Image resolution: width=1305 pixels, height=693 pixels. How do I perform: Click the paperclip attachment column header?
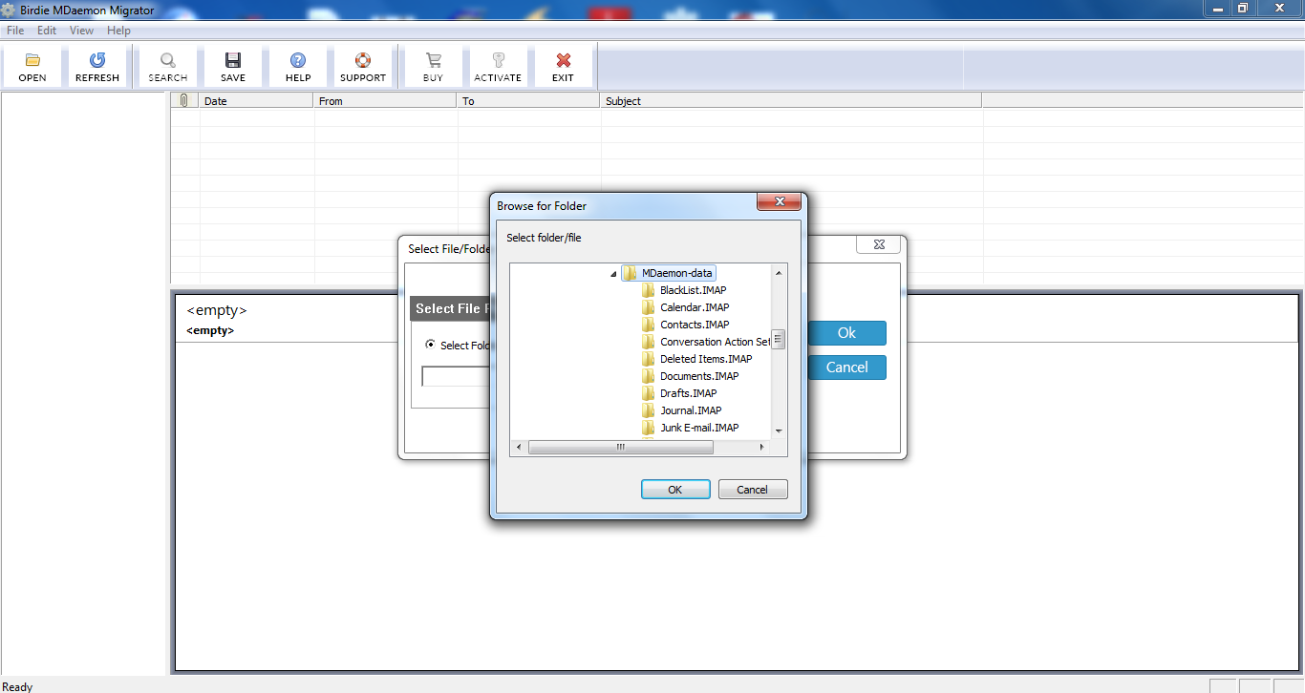click(x=184, y=100)
